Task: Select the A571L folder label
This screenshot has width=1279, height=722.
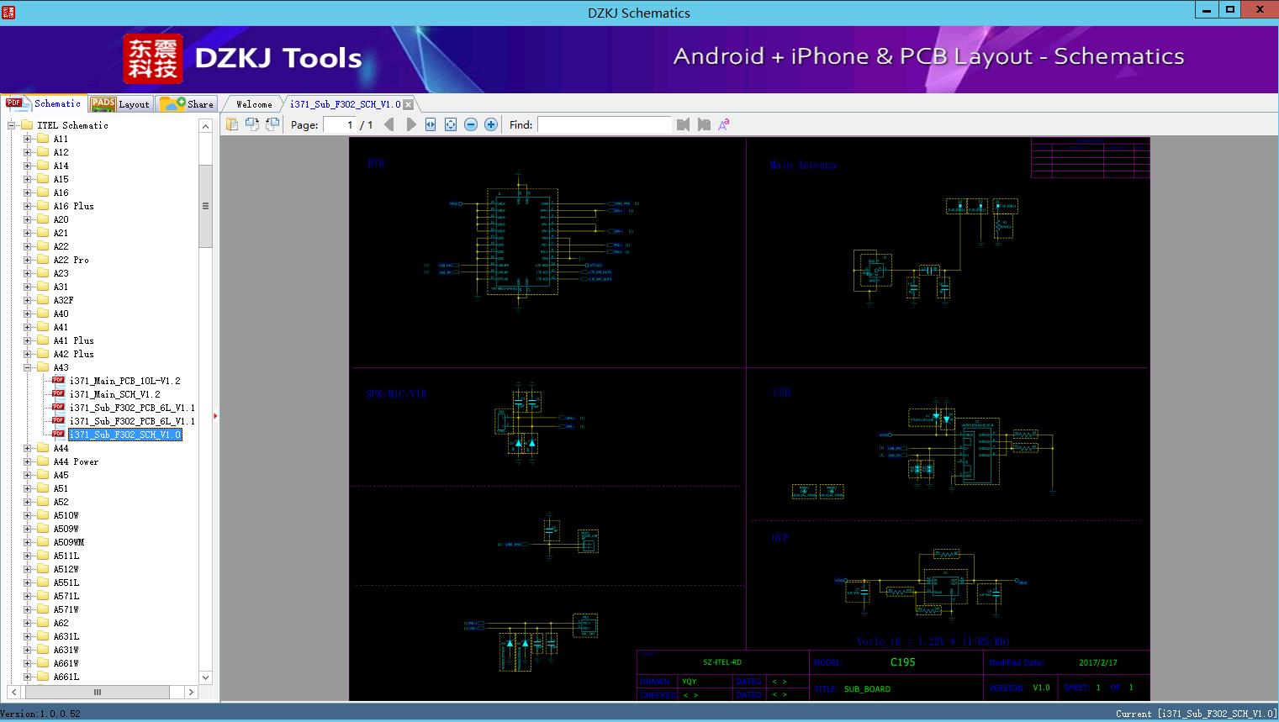Action: pos(66,596)
